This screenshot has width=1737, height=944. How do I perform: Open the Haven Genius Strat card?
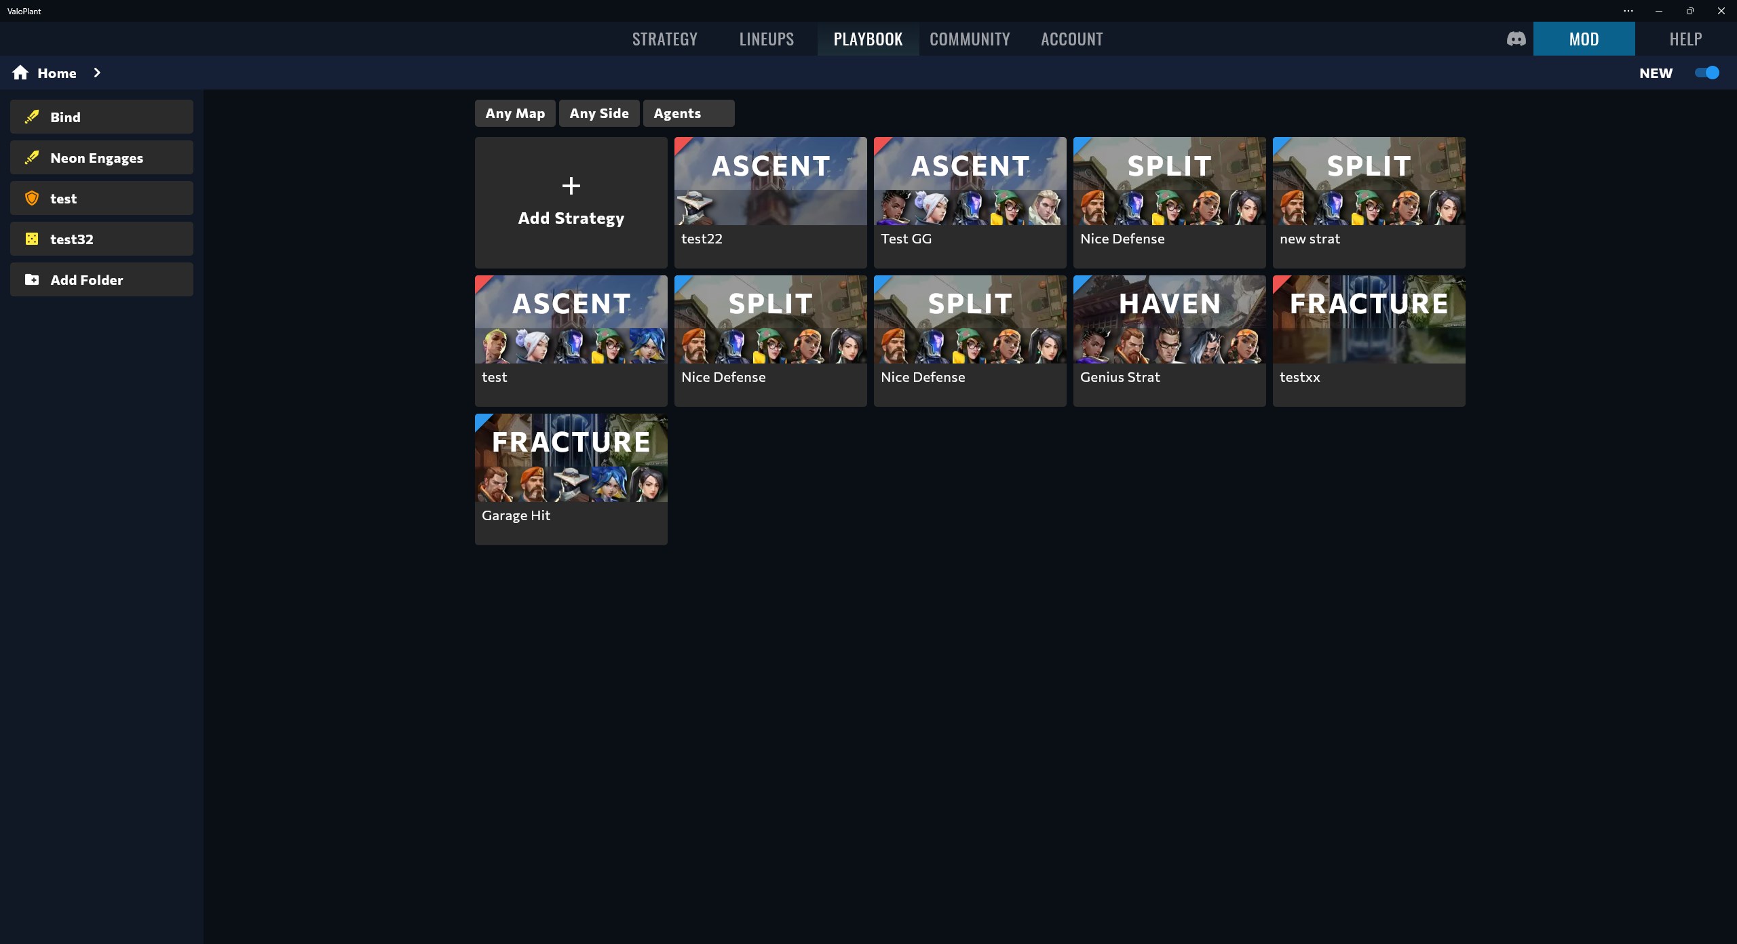point(1169,340)
